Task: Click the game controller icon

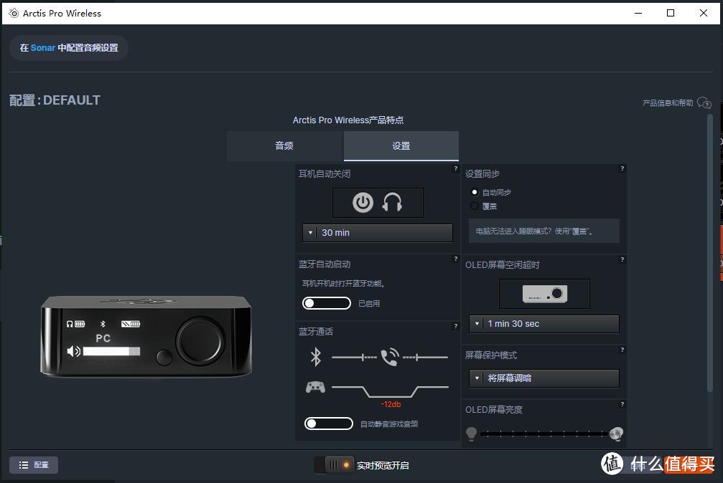Action: 315,387
